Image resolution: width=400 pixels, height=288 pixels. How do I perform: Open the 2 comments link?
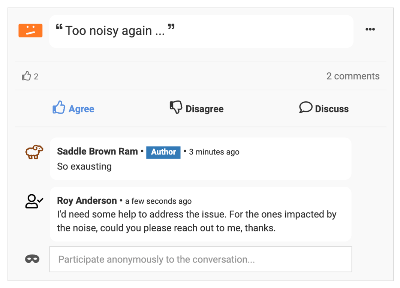click(x=353, y=76)
